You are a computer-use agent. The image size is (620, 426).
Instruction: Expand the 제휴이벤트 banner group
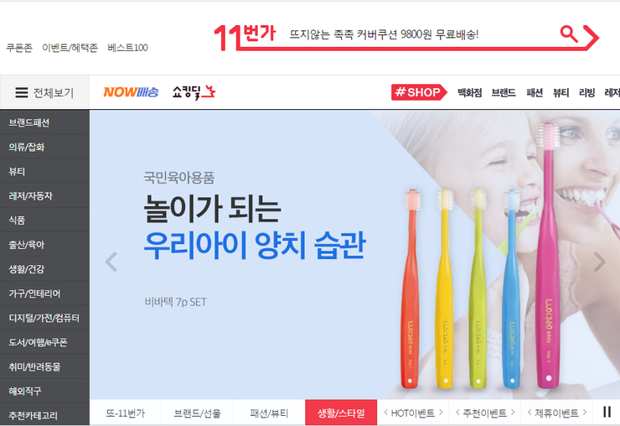click(556, 413)
